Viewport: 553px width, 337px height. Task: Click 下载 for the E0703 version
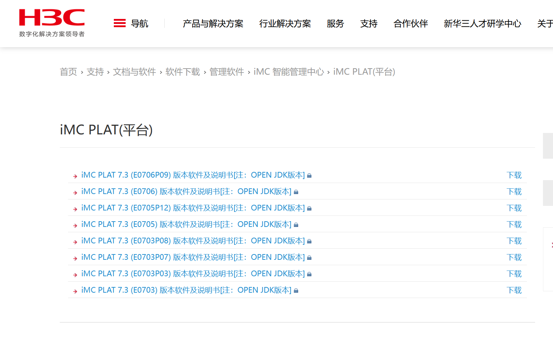[514, 290]
